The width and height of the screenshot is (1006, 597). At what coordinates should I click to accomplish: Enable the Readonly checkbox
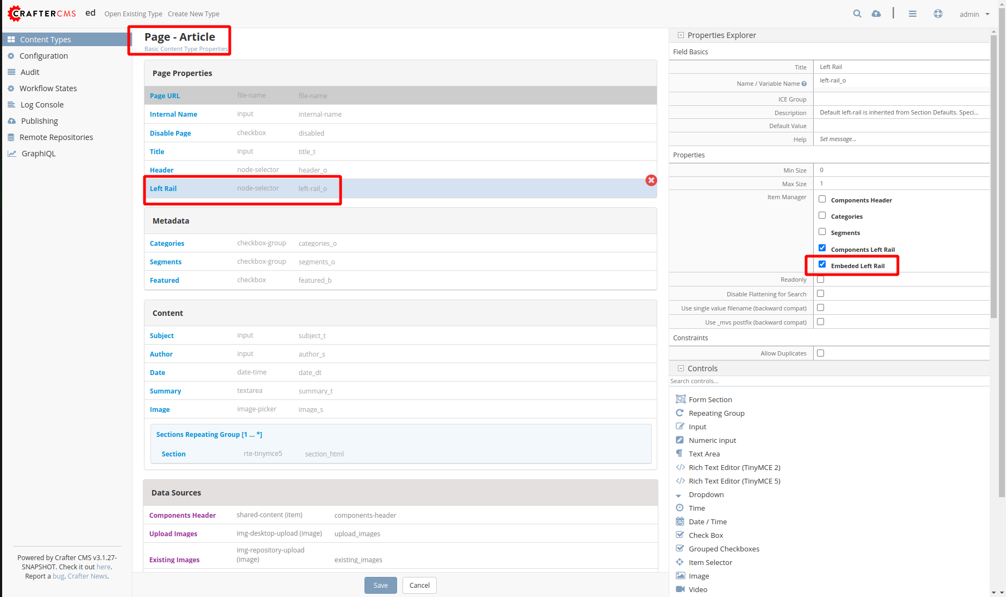[x=820, y=279]
